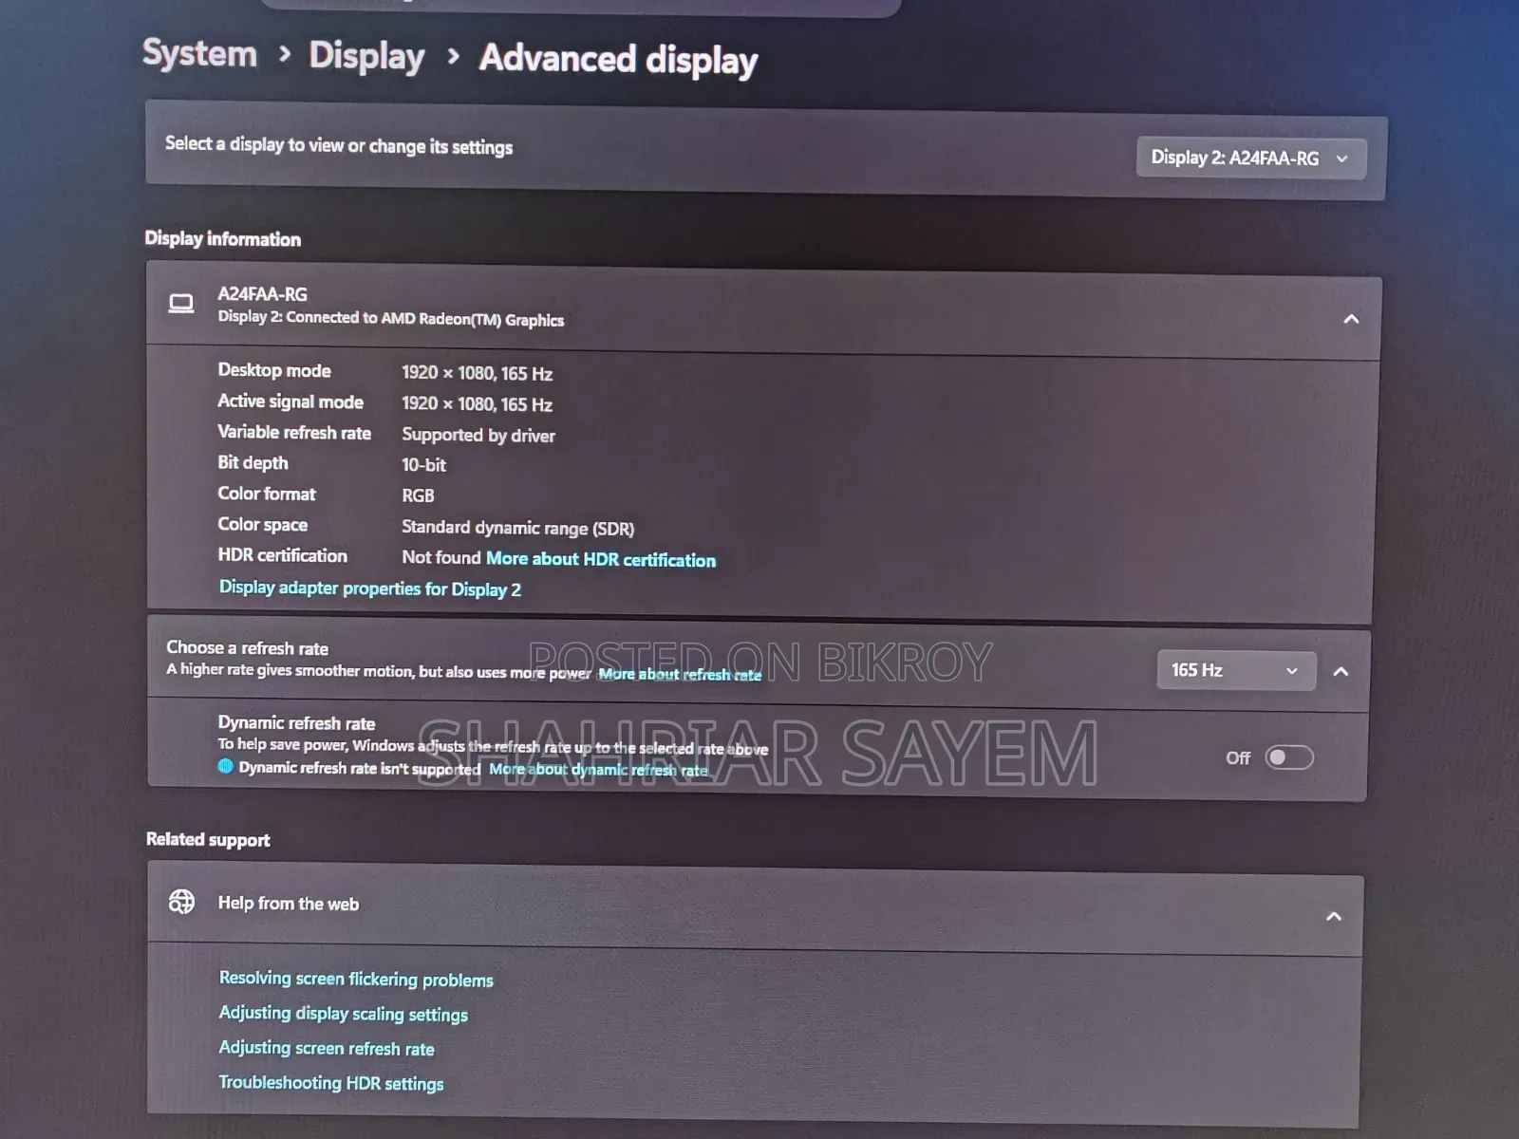Click the Standard dynamic range (SDR) value
This screenshot has width=1519, height=1139.
(x=517, y=528)
